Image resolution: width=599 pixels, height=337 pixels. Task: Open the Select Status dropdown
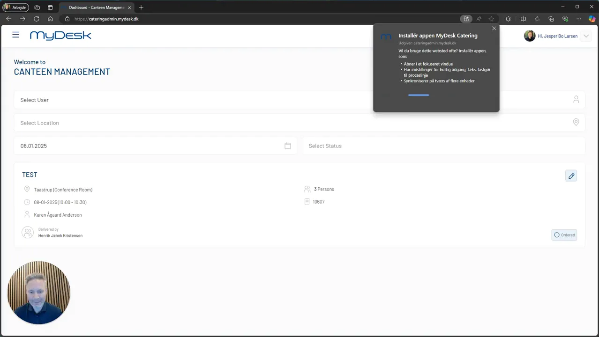(x=443, y=146)
